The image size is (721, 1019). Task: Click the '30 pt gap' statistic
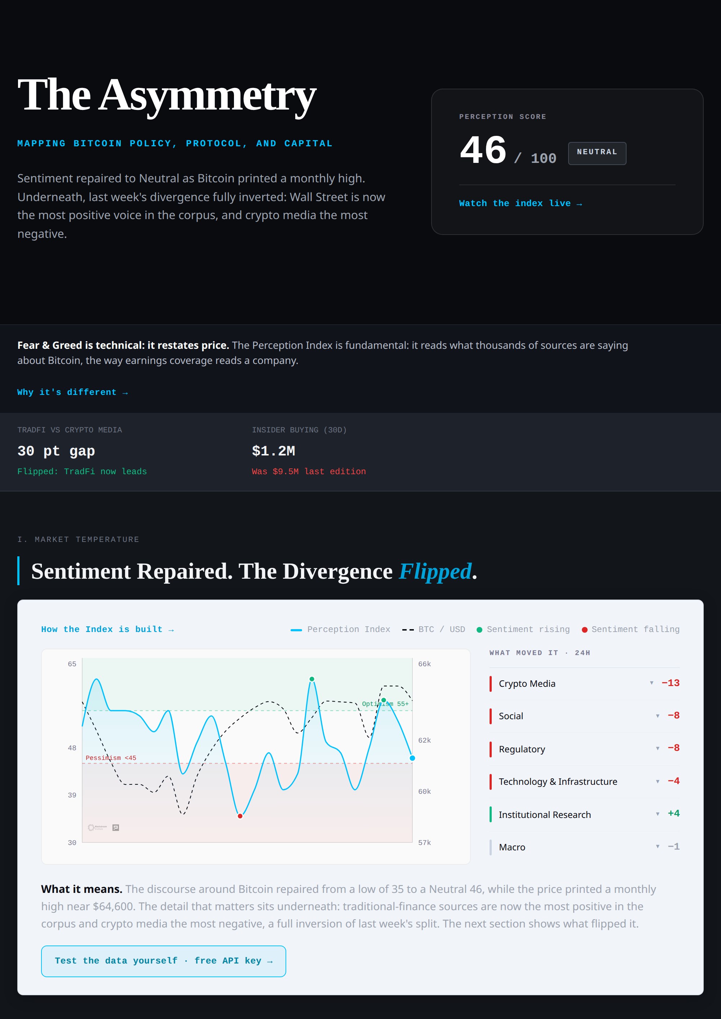click(x=56, y=451)
